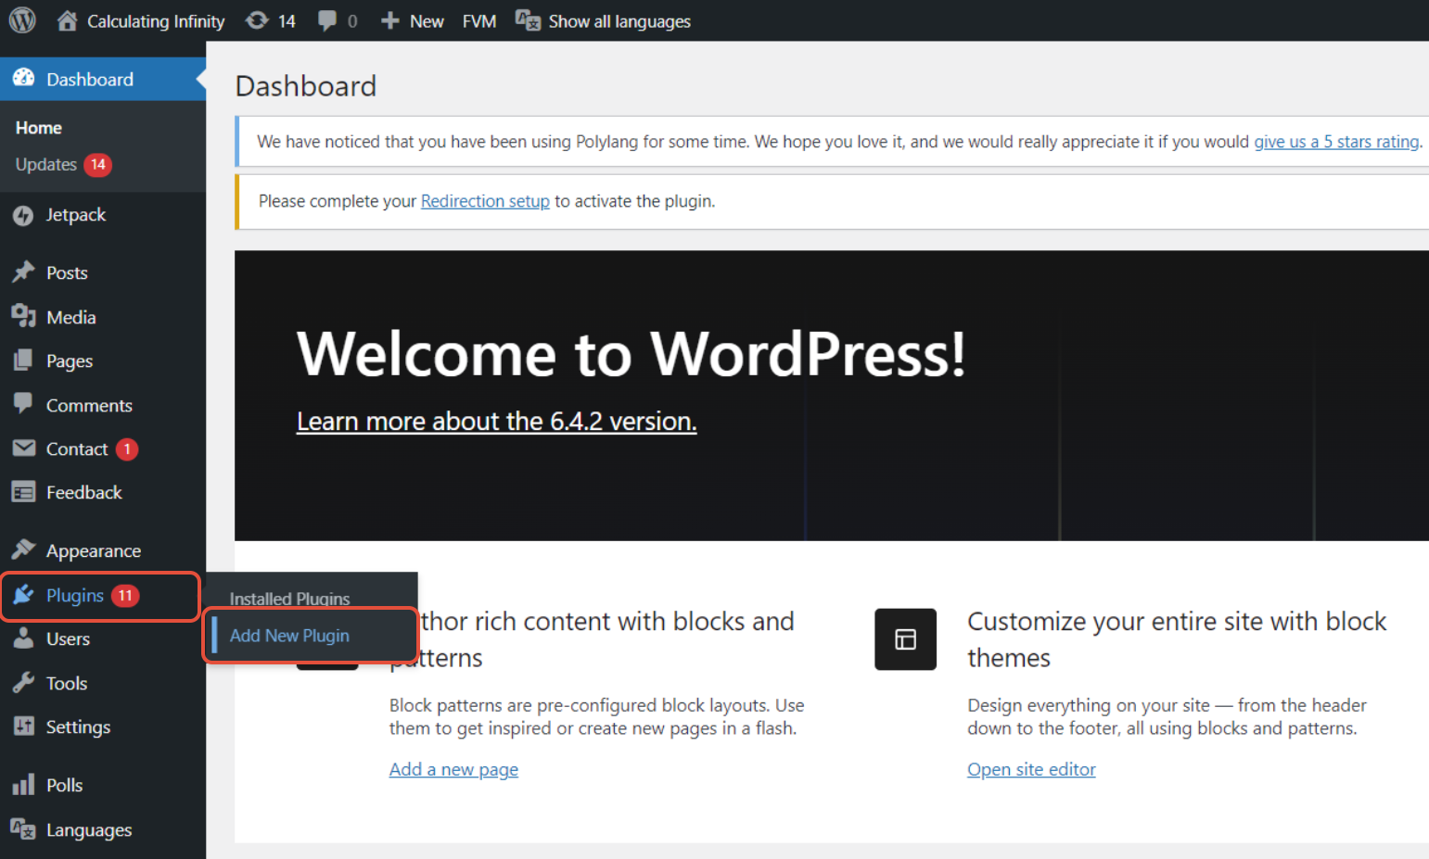Click the Open site editor link
The width and height of the screenshot is (1429, 859).
(1031, 769)
